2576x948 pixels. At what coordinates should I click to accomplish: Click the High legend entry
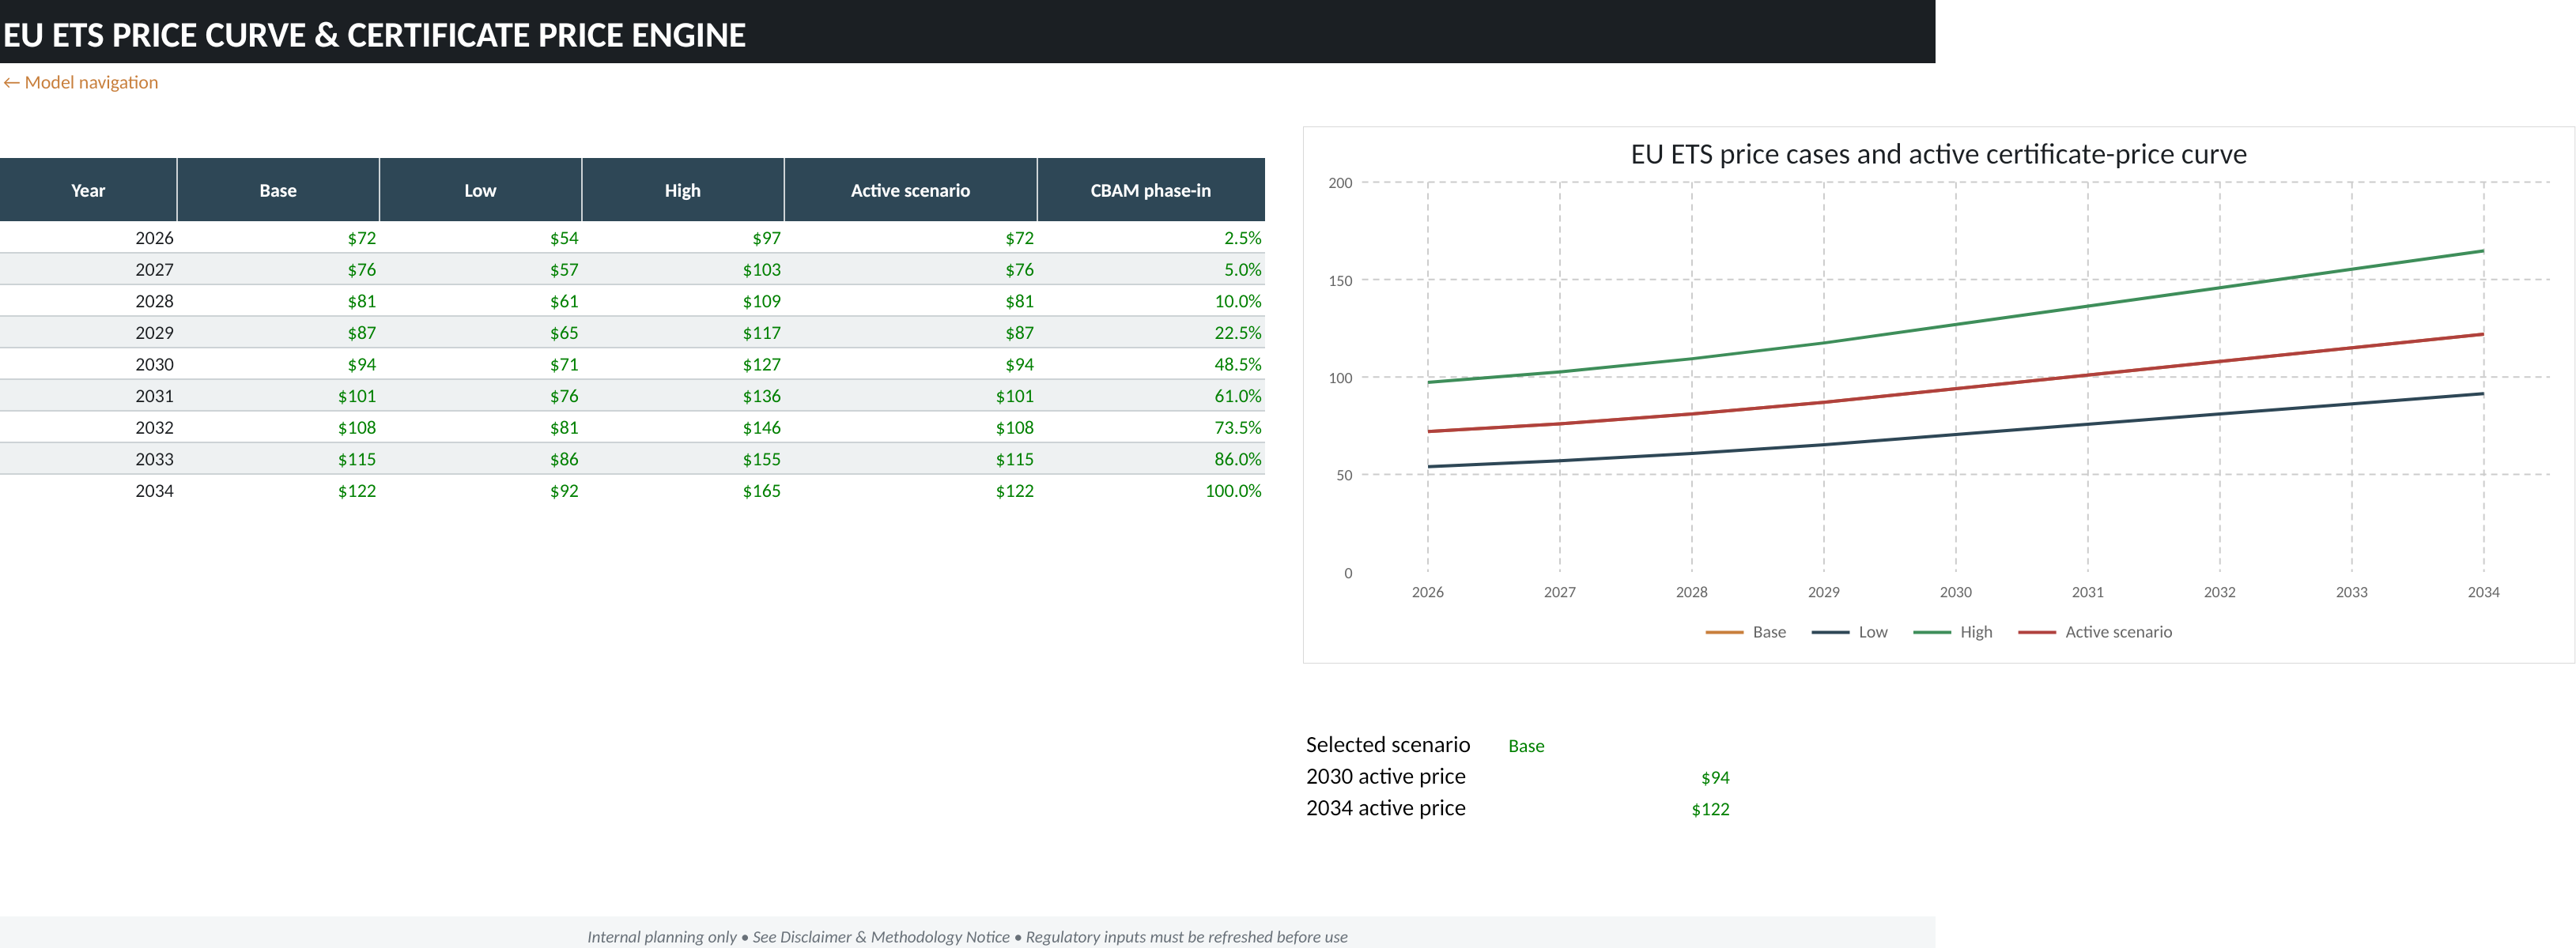coord(1953,632)
